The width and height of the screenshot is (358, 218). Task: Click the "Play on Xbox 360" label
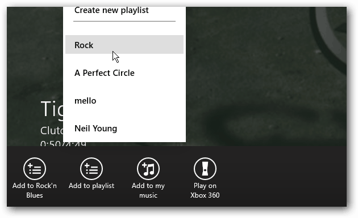tap(205, 190)
